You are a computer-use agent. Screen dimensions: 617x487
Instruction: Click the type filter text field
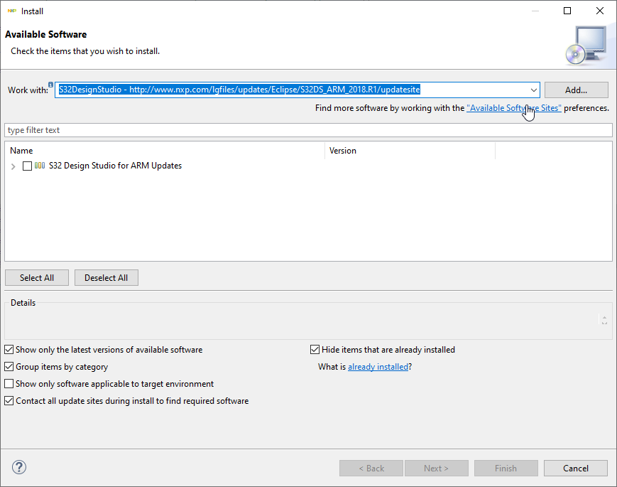(x=308, y=130)
